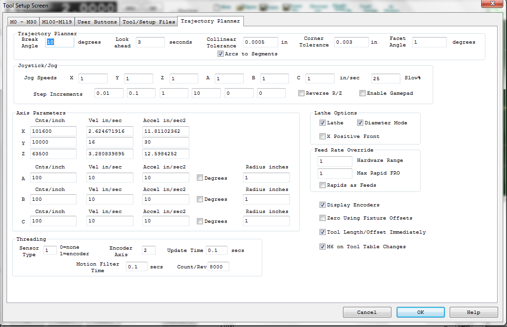Check Zero Using Fixture Offsets

click(x=322, y=218)
